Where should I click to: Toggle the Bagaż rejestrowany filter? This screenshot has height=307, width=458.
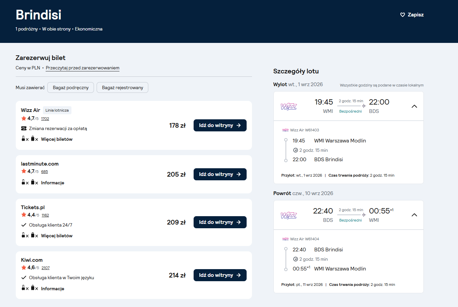point(122,87)
